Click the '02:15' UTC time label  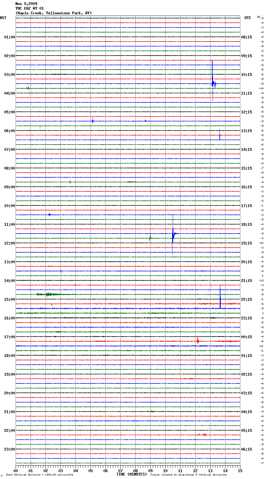coord(247,374)
